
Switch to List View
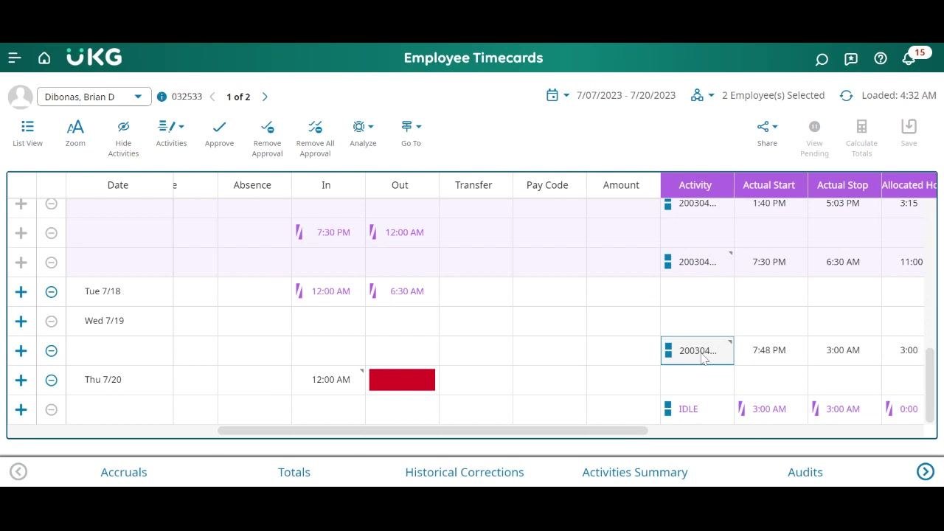[27, 133]
